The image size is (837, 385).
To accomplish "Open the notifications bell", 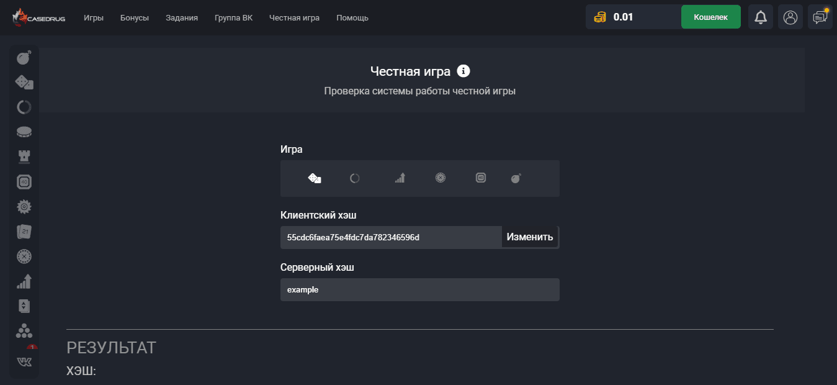I will click(760, 17).
